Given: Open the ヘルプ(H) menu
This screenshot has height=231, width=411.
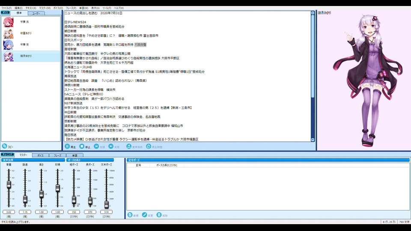Looking at the screenshot, I should (x=119, y=8).
